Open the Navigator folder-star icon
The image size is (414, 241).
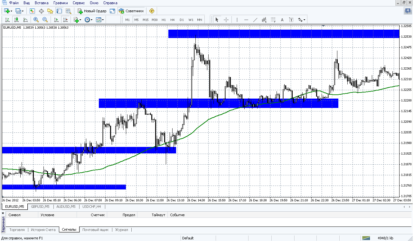[50, 11]
